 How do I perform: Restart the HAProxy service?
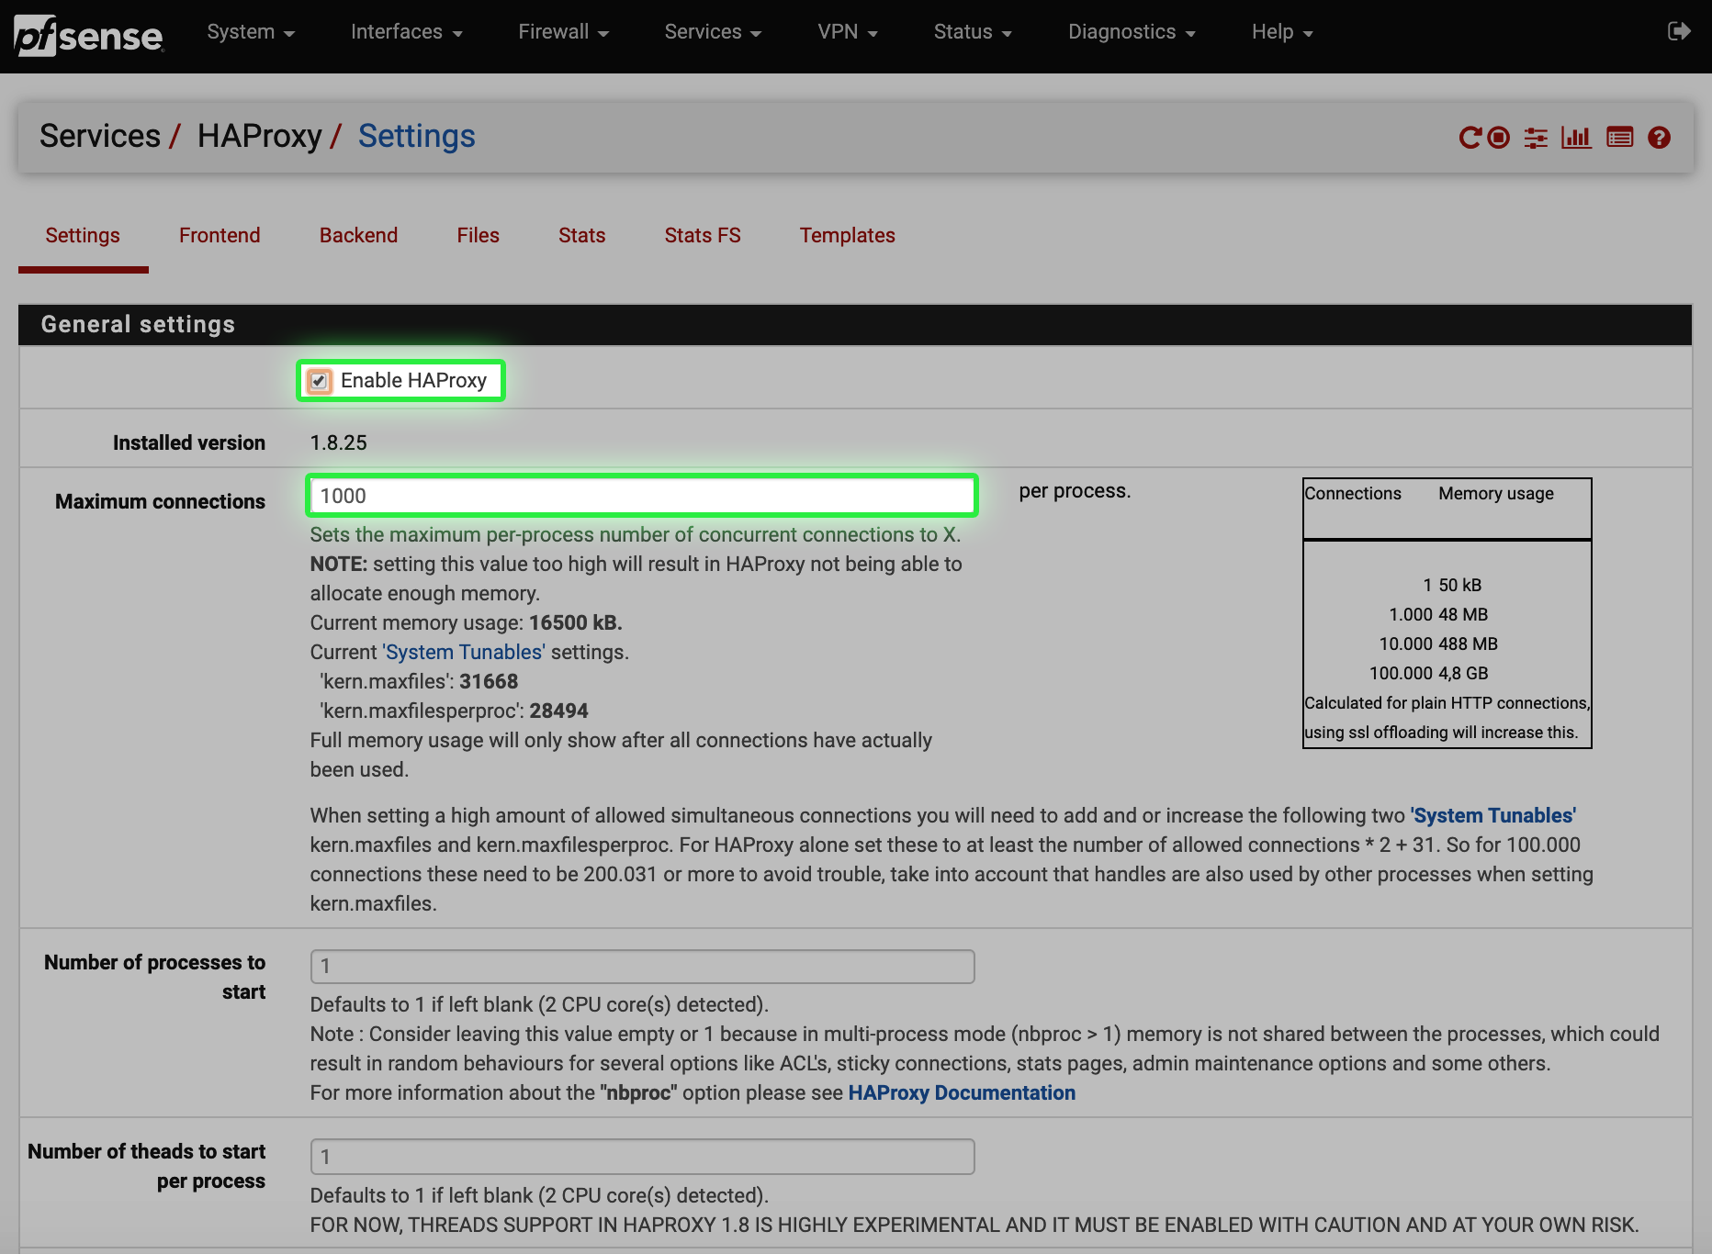pyautogui.click(x=1470, y=138)
